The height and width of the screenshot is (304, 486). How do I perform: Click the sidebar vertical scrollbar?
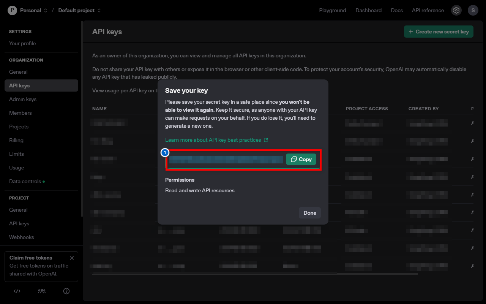coord(82,119)
